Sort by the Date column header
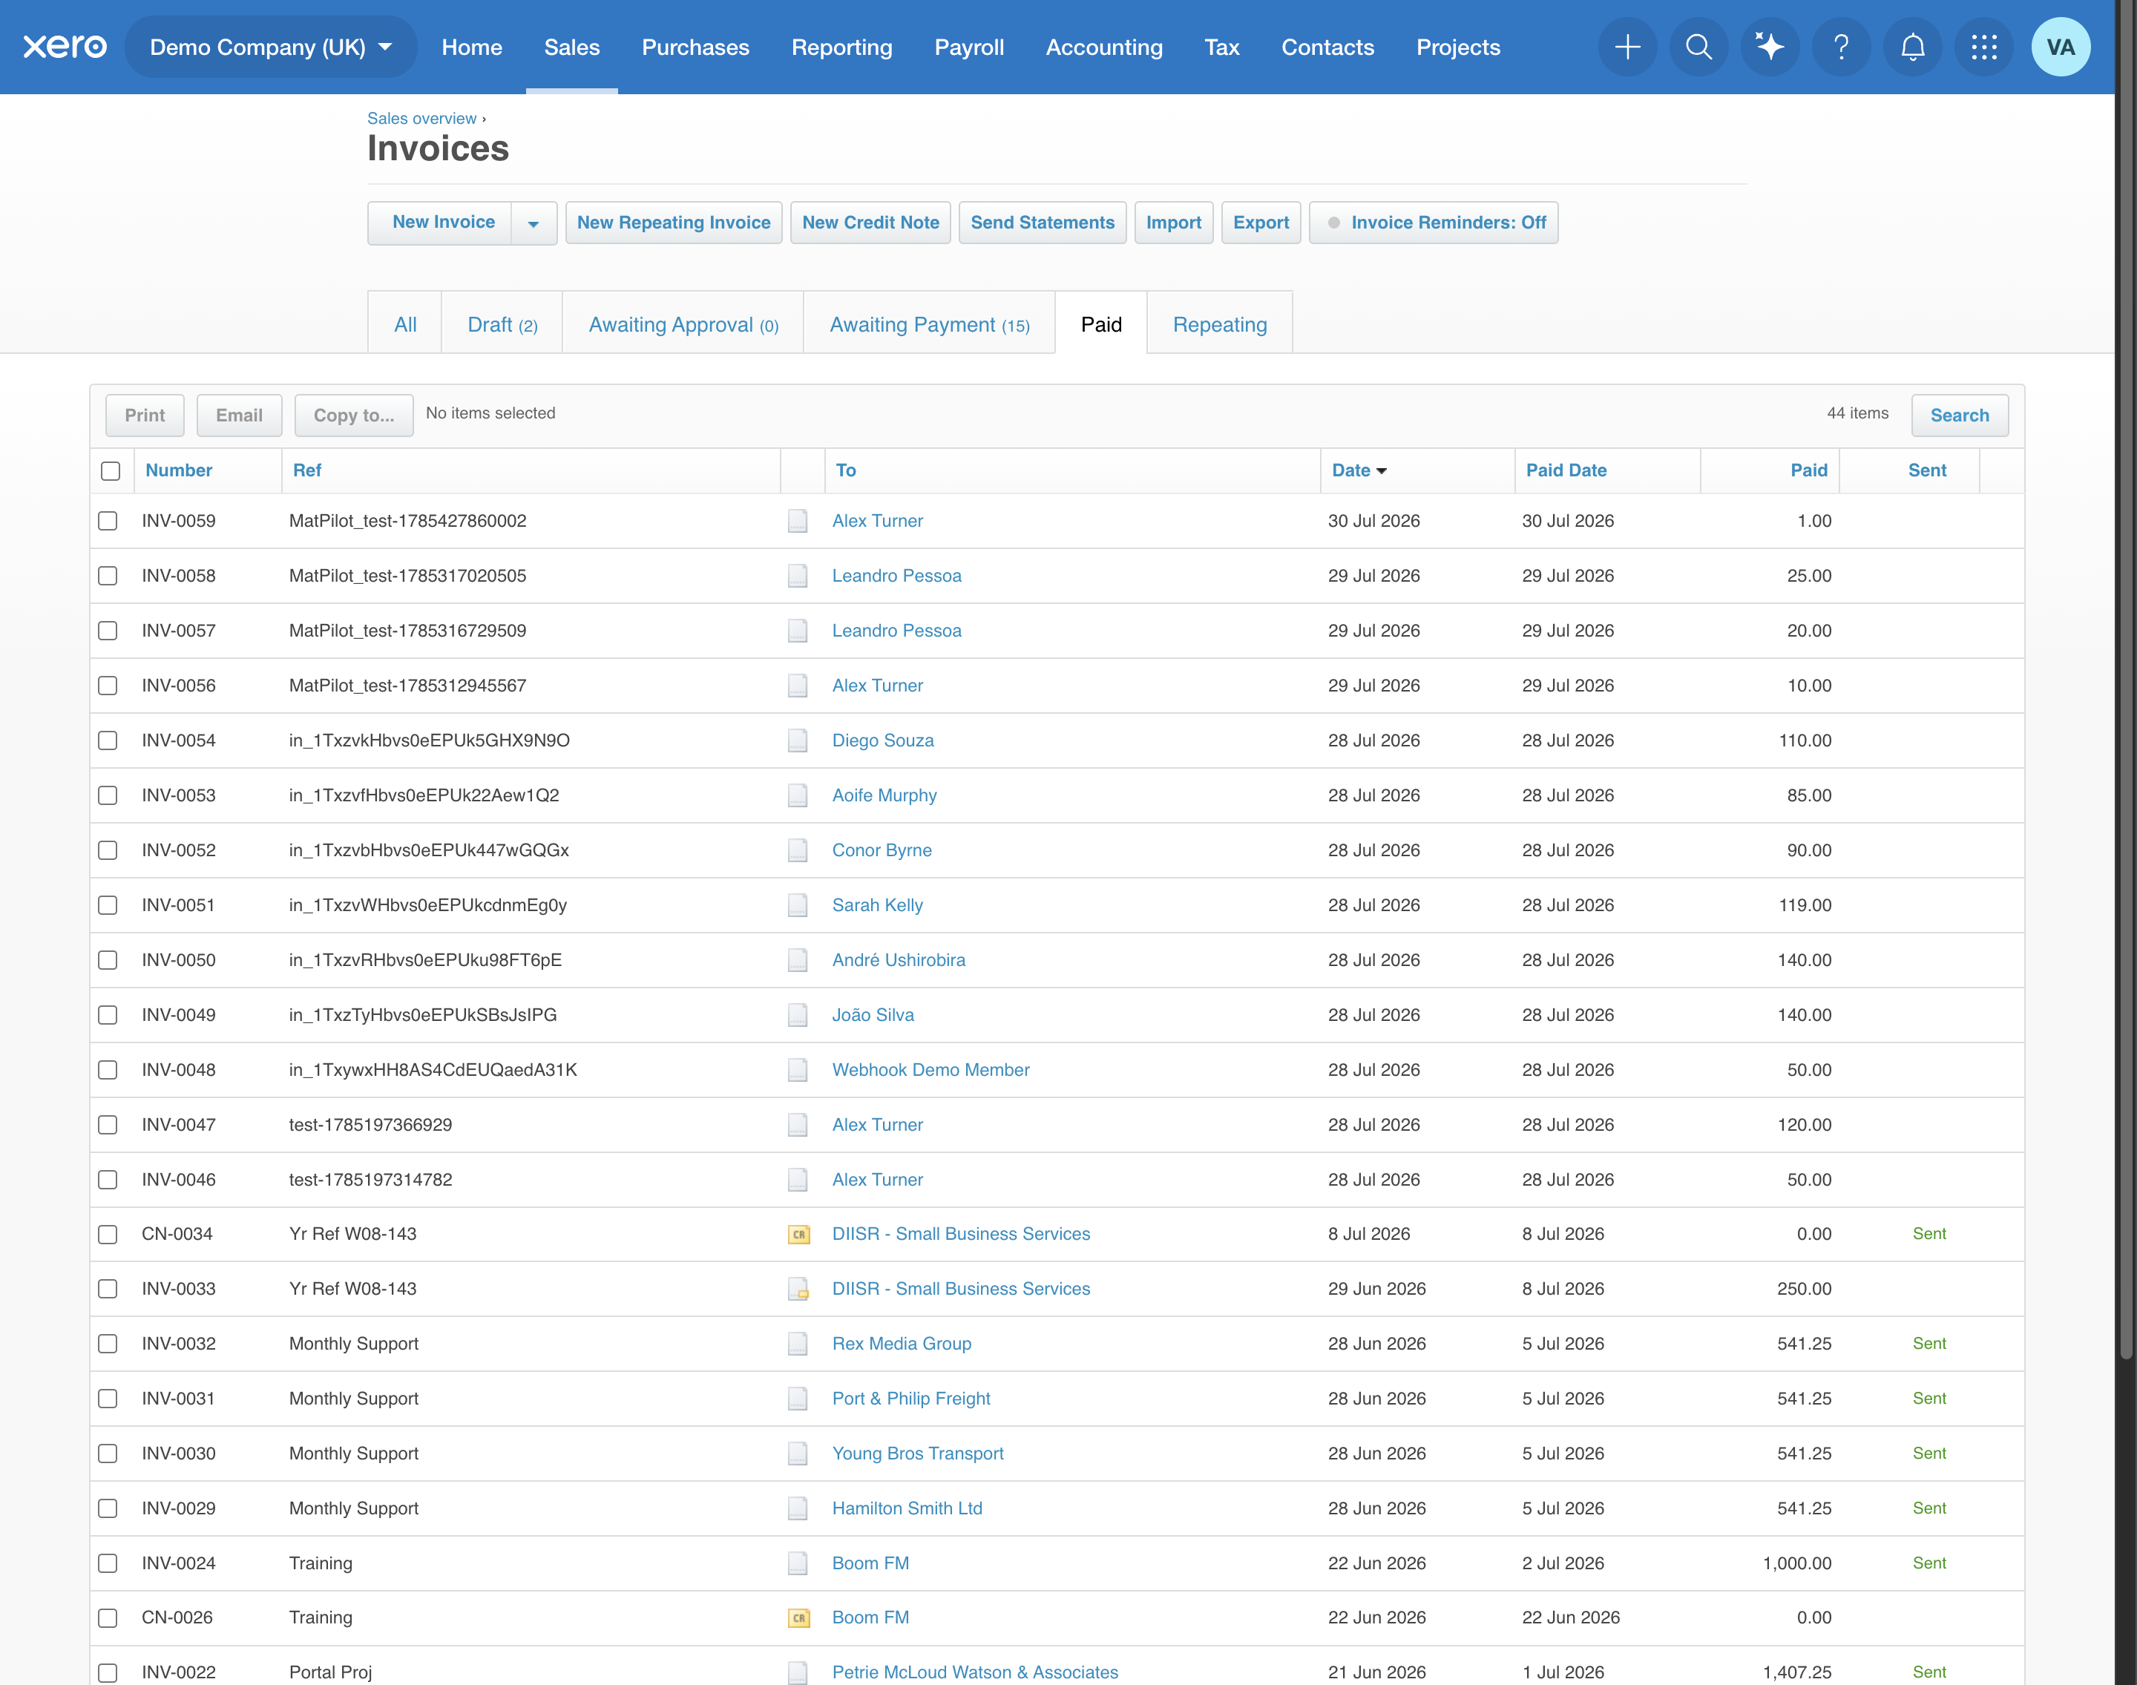 pos(1359,470)
